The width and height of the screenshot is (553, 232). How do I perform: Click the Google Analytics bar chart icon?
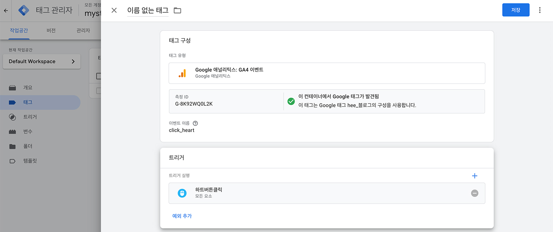[x=182, y=73]
